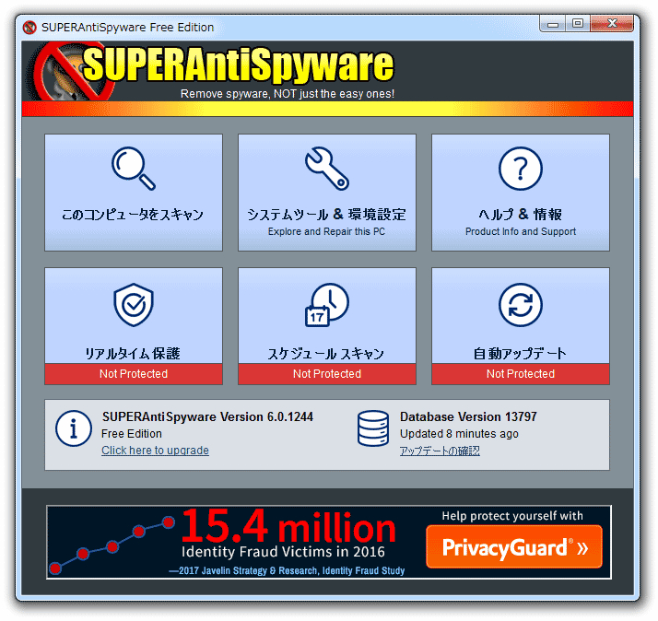658x621 pixels.
Task: Click 'Remove spyware, NOT just the easy ones!' tagline
Action: [x=288, y=94]
